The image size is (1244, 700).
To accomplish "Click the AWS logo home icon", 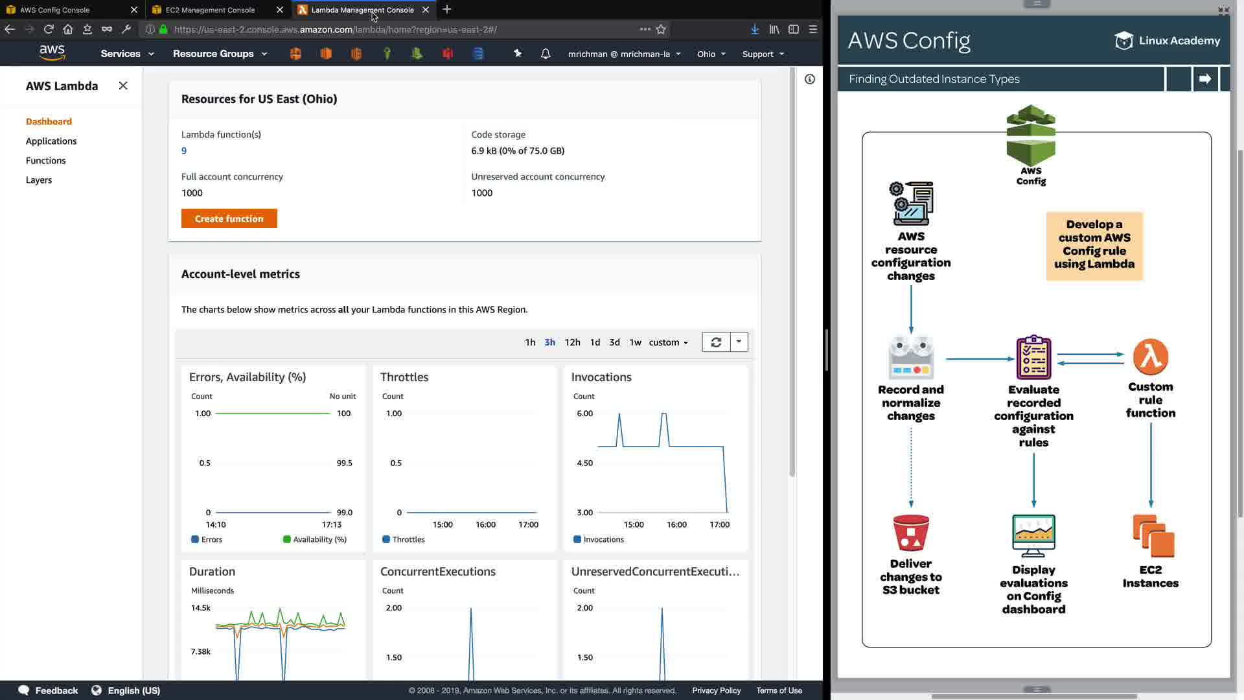I will pyautogui.click(x=52, y=52).
